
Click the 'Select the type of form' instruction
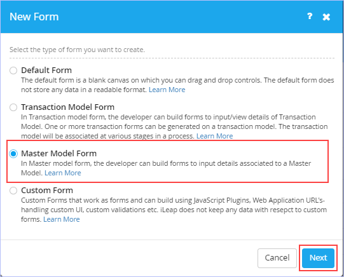(77, 50)
